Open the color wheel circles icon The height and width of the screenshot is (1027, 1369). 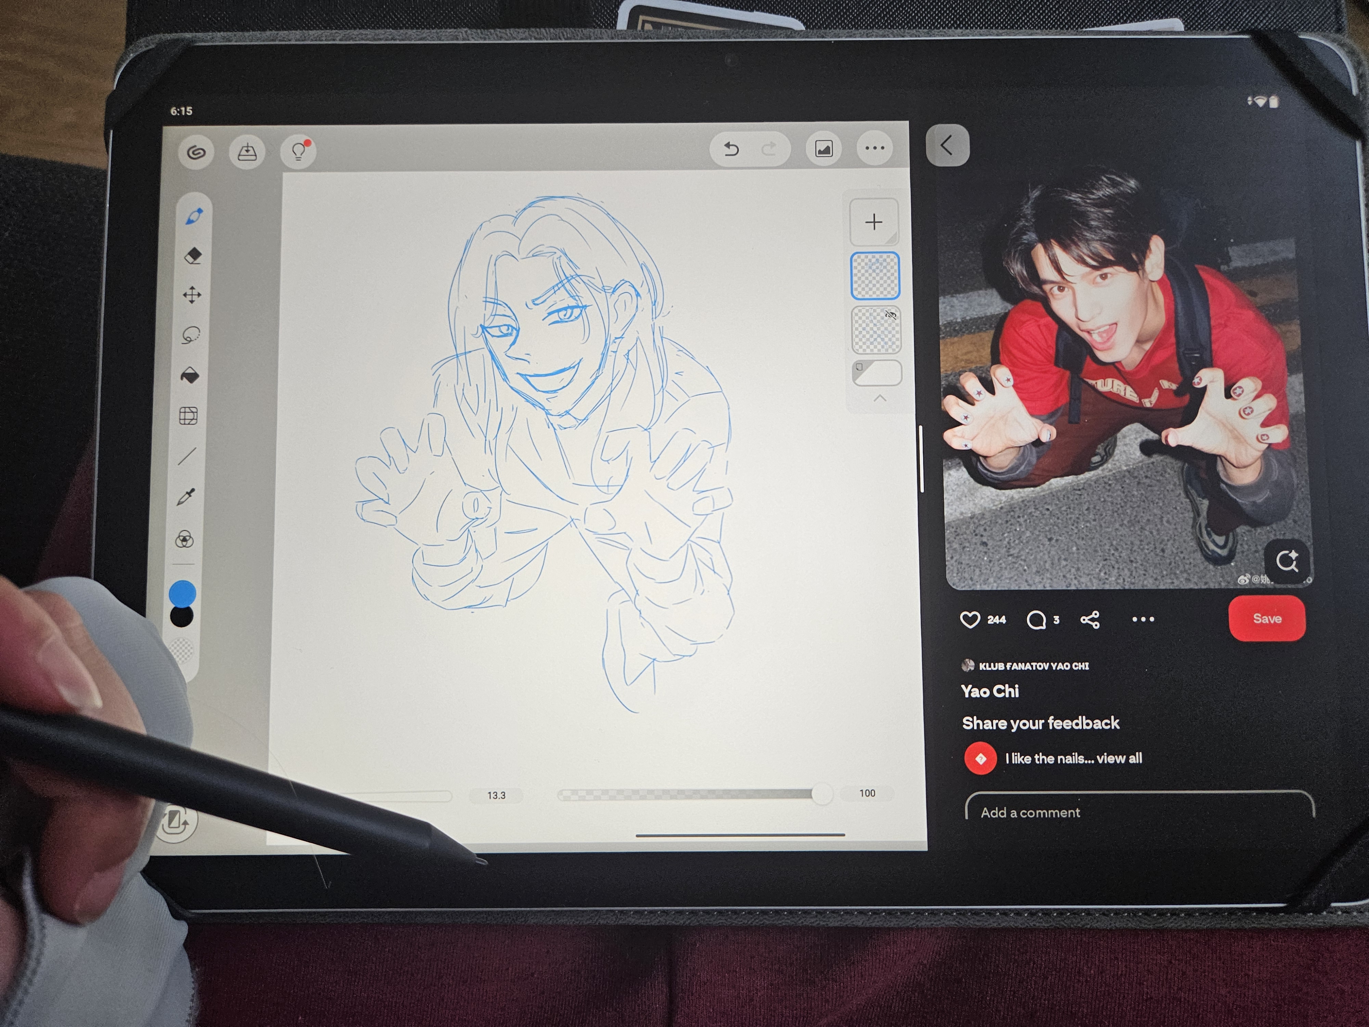point(184,539)
